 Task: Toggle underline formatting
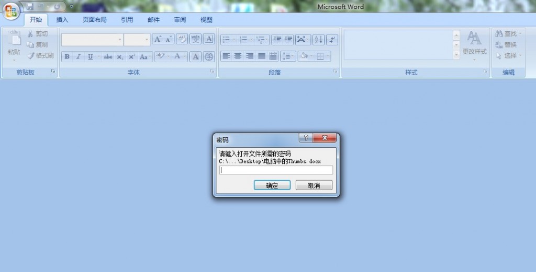[x=90, y=56]
